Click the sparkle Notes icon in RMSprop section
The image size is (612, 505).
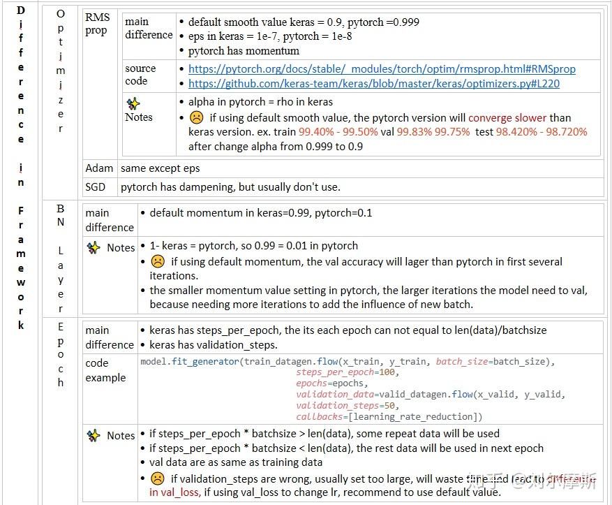pyautogui.click(x=133, y=103)
